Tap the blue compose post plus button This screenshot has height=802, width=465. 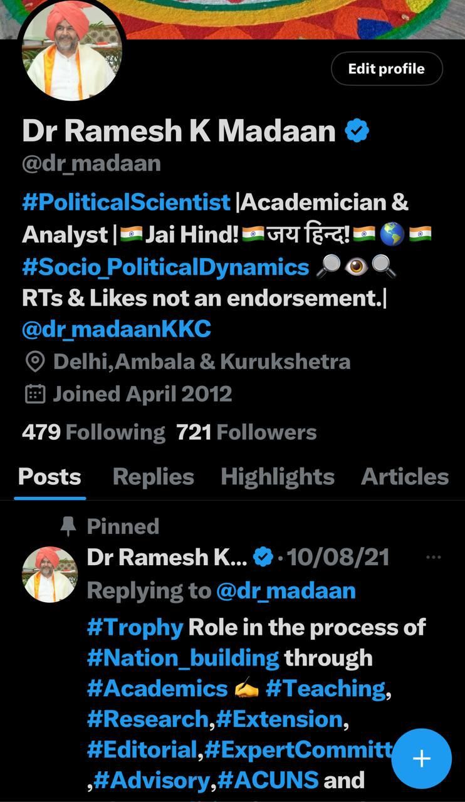click(421, 758)
